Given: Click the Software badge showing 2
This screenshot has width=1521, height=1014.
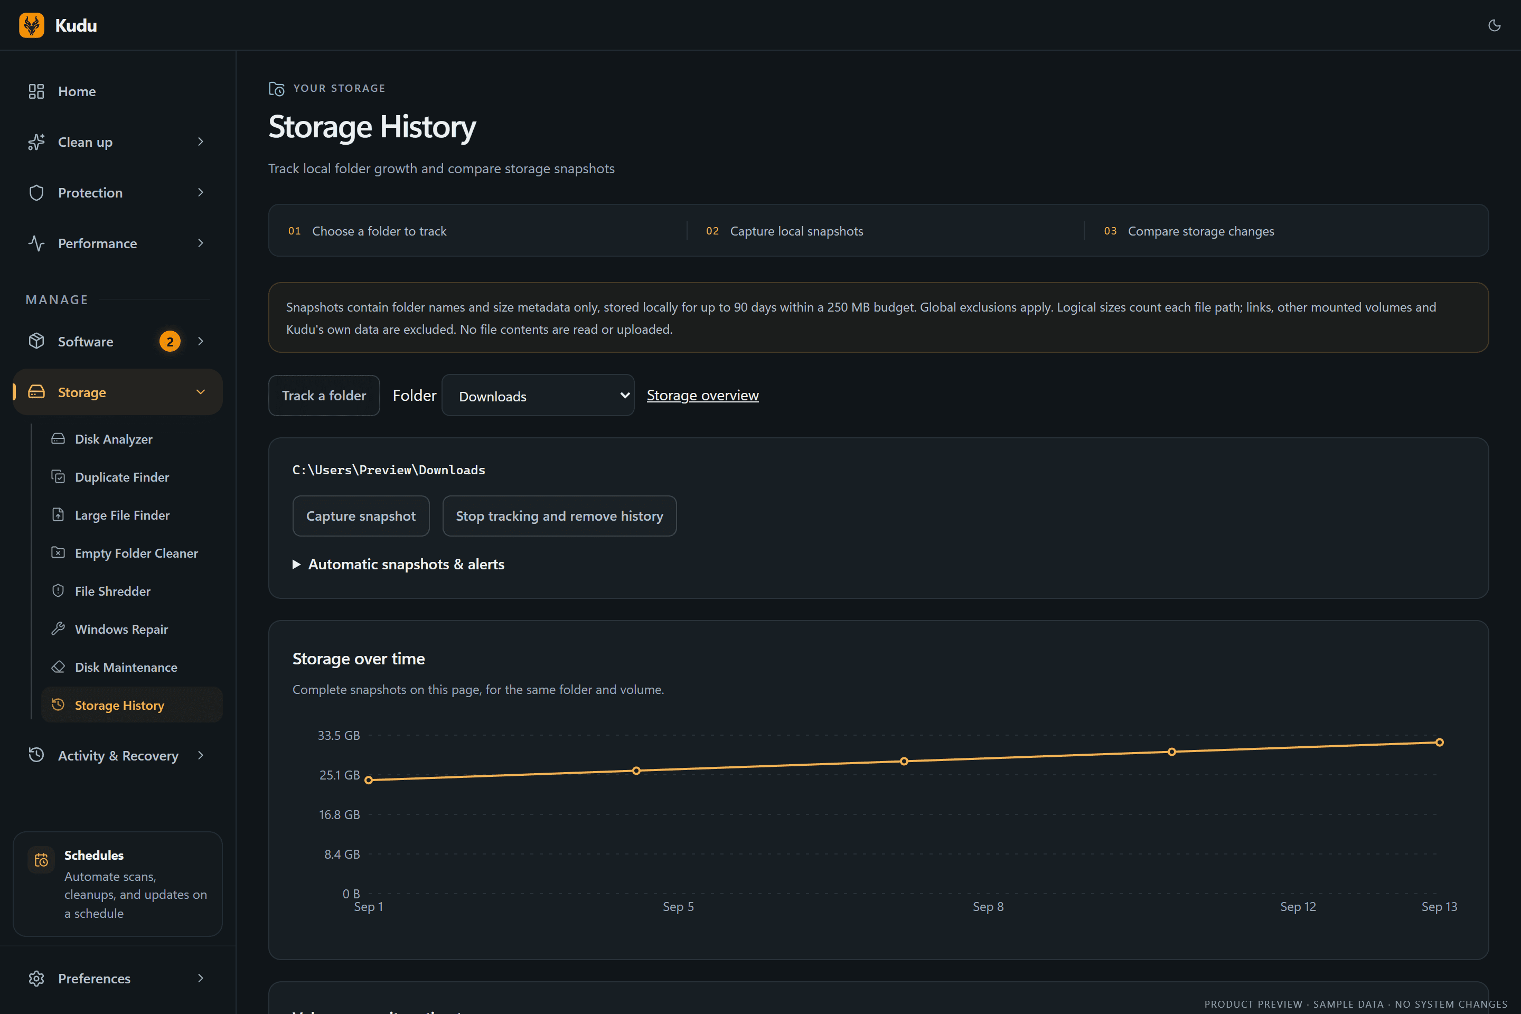Looking at the screenshot, I should pyautogui.click(x=170, y=341).
